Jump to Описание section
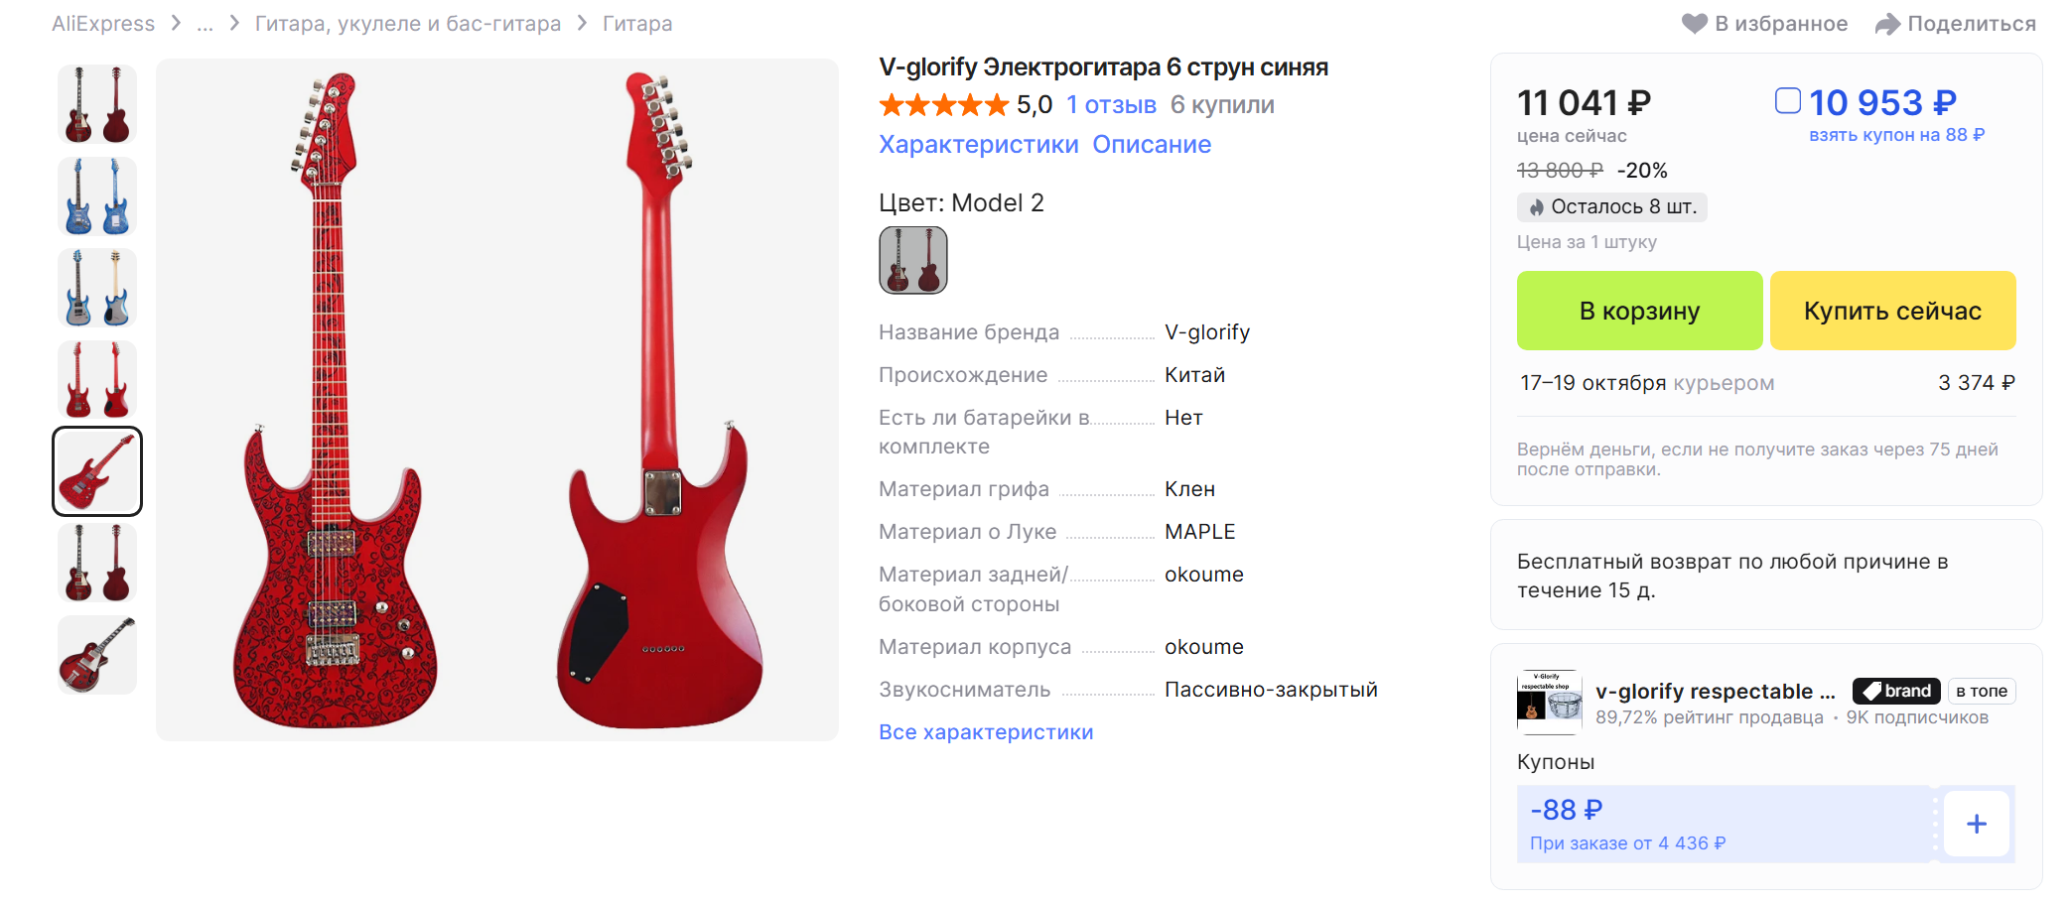The width and height of the screenshot is (2072, 904). click(x=1152, y=145)
